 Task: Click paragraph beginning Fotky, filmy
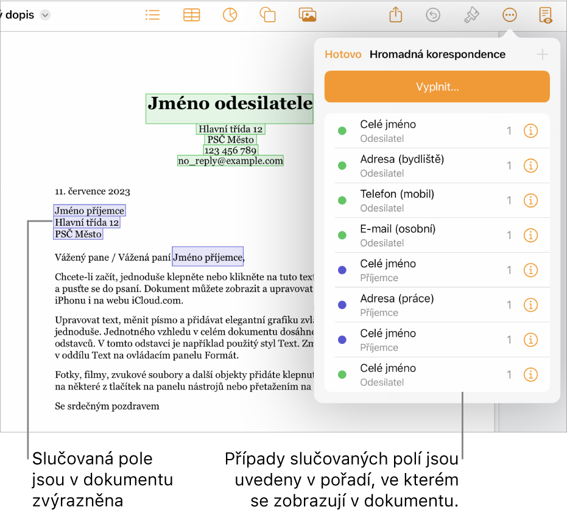tap(184, 380)
